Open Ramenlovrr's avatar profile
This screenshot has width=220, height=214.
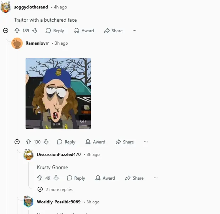tap(17, 43)
